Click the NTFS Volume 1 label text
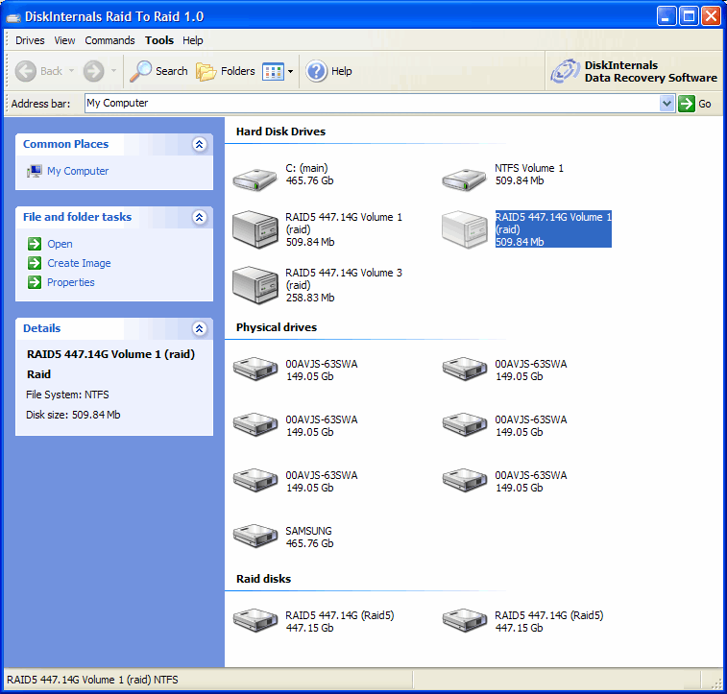This screenshot has height=694, width=727. (529, 168)
